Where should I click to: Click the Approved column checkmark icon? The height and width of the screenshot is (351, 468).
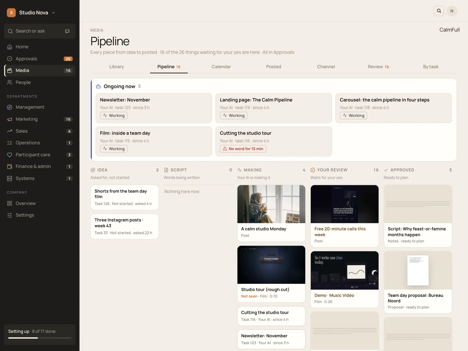[x=386, y=170]
